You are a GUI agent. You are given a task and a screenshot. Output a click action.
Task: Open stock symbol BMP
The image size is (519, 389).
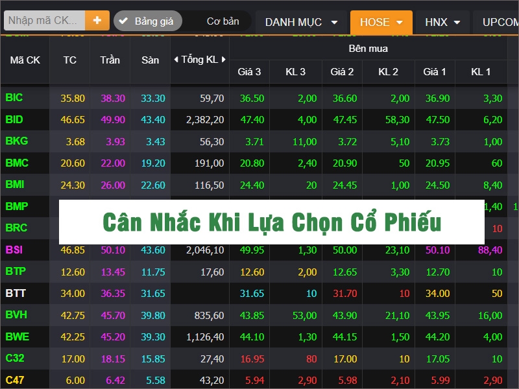coord(17,206)
